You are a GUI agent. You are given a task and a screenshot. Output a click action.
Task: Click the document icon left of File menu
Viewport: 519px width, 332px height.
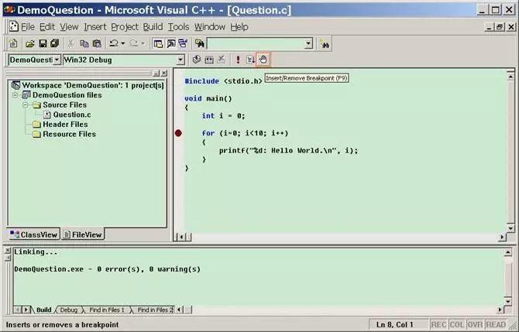(14, 26)
